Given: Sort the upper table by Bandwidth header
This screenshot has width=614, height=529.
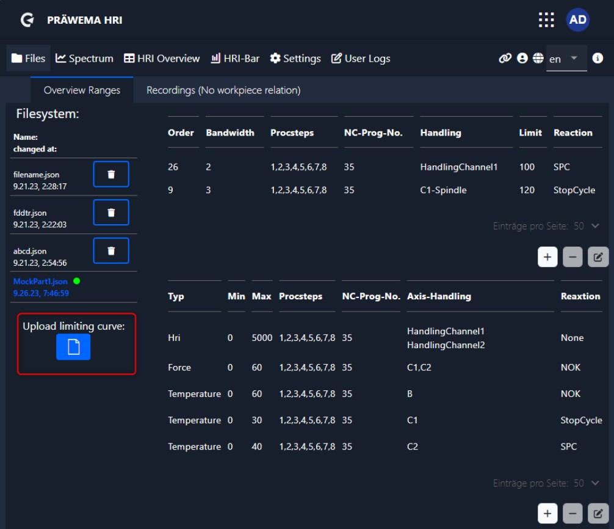Looking at the screenshot, I should (230, 133).
